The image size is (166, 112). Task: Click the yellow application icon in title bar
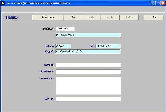pos(3,3)
